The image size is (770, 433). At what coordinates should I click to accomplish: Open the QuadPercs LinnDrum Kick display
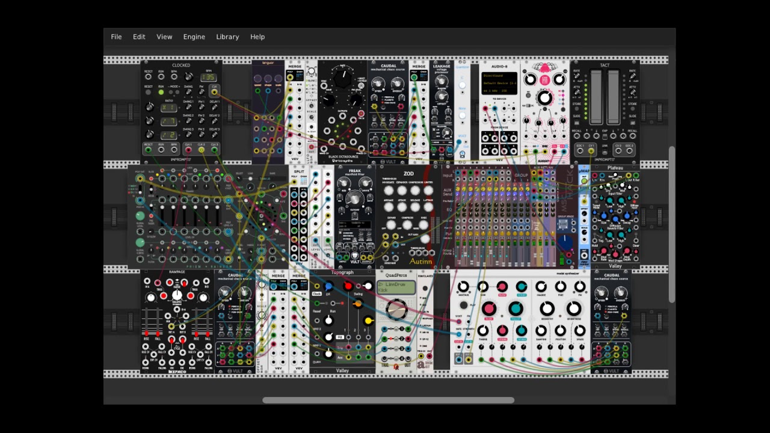(x=396, y=287)
